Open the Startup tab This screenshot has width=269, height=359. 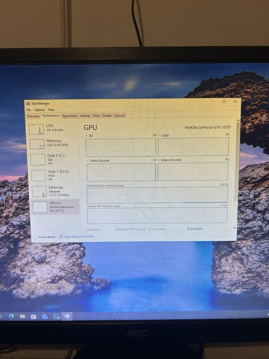(85, 115)
